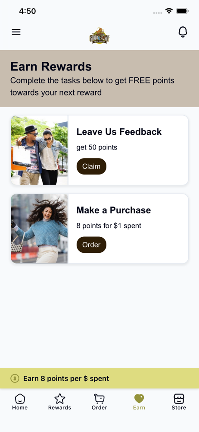Switch to the Rewards tab label

pos(59,407)
